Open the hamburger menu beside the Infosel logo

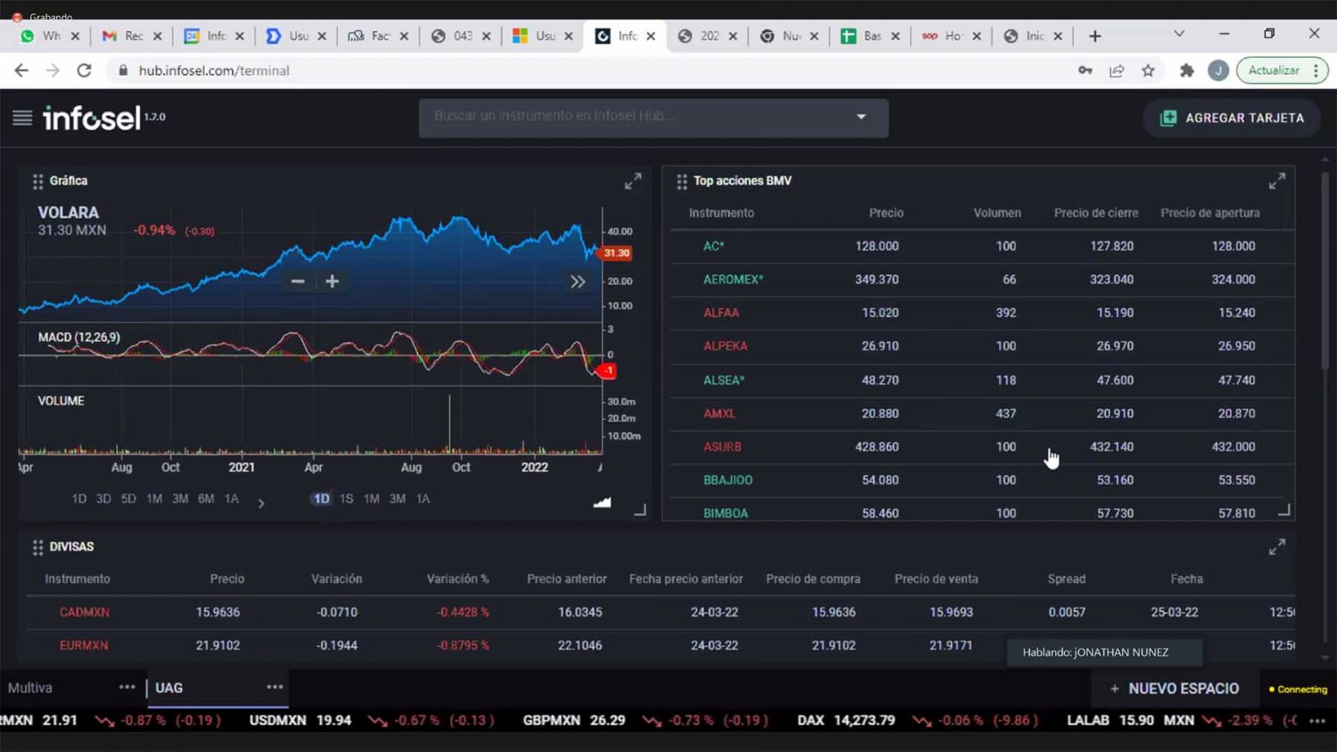(22, 118)
